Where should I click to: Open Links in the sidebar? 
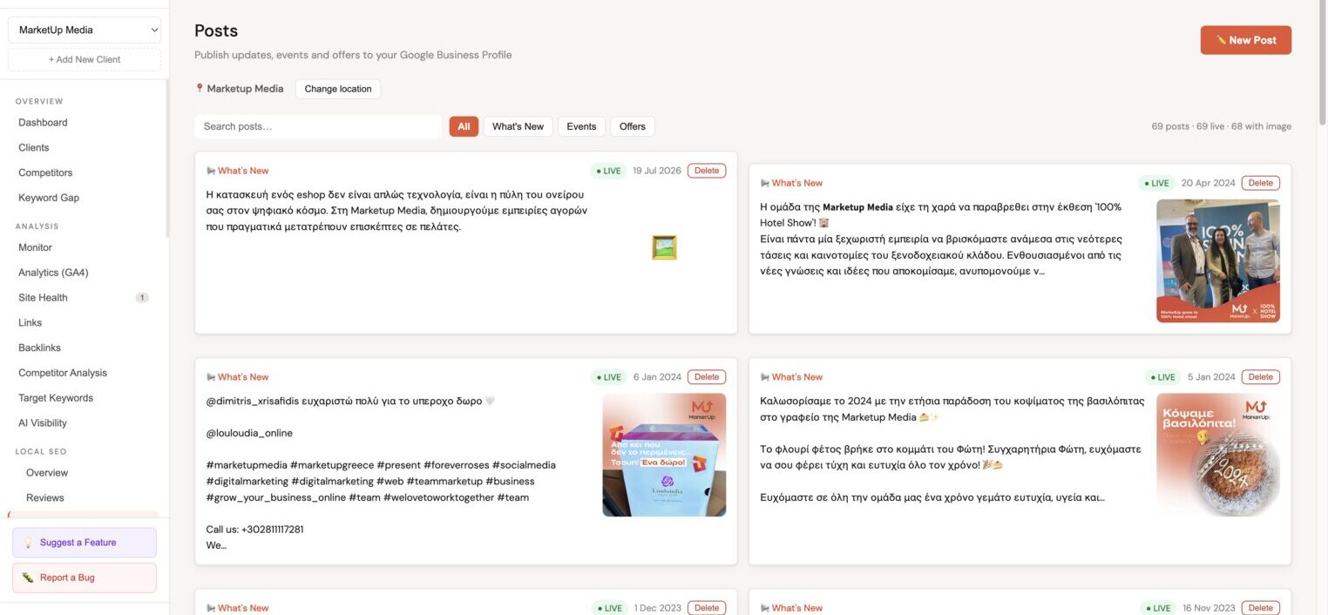point(30,322)
